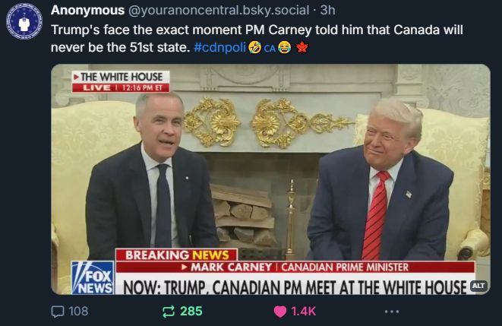Click the rolling-on-floor laughing emoji

click(254, 47)
